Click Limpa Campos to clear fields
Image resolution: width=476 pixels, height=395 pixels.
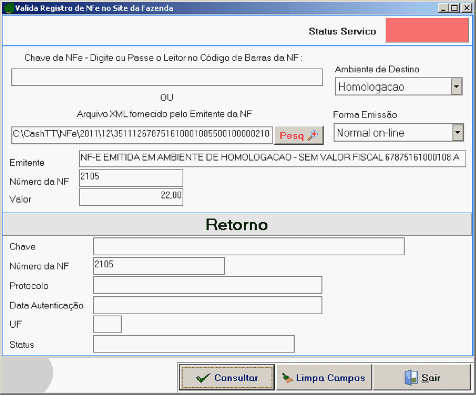tap(324, 378)
